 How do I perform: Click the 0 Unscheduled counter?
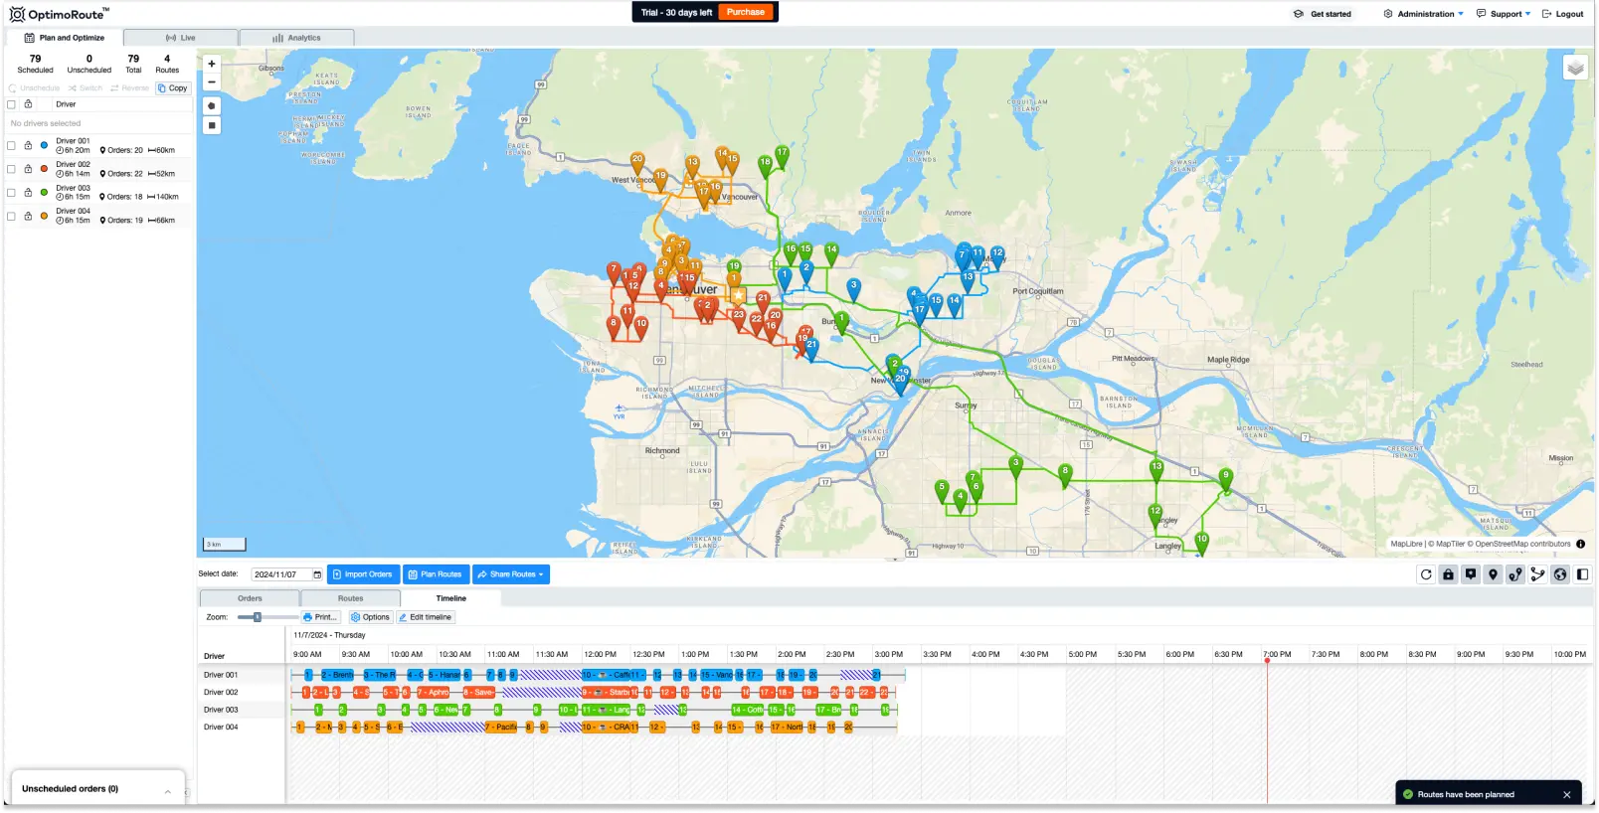(89, 65)
